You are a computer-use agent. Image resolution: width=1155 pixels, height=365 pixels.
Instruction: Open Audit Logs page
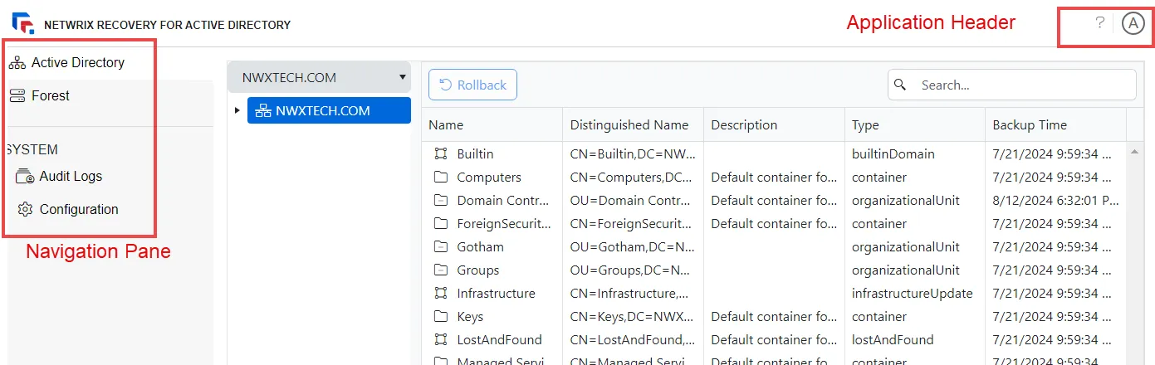click(x=71, y=177)
